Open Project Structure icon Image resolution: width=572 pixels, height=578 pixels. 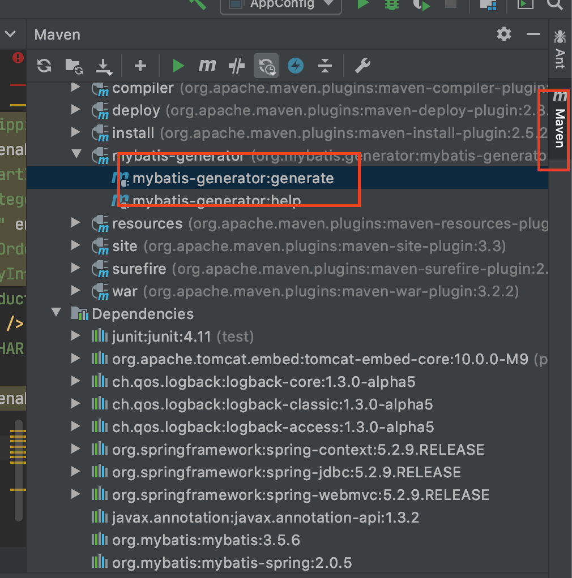[x=488, y=5]
